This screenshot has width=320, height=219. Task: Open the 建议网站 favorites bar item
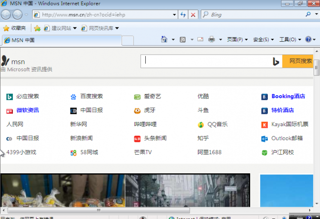[x=61, y=28]
